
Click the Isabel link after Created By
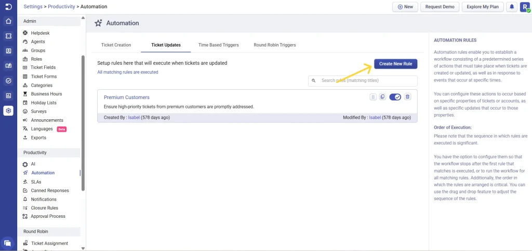click(134, 118)
